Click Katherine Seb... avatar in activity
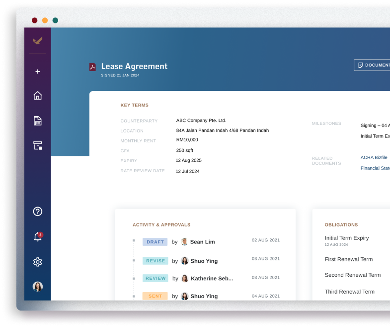Screen dimensions: 390x327 point(185,278)
